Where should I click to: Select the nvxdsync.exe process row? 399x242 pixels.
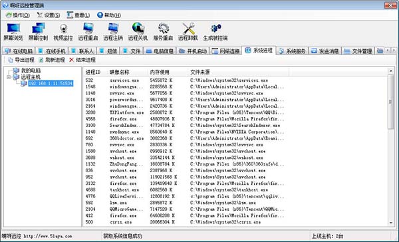click(186, 132)
